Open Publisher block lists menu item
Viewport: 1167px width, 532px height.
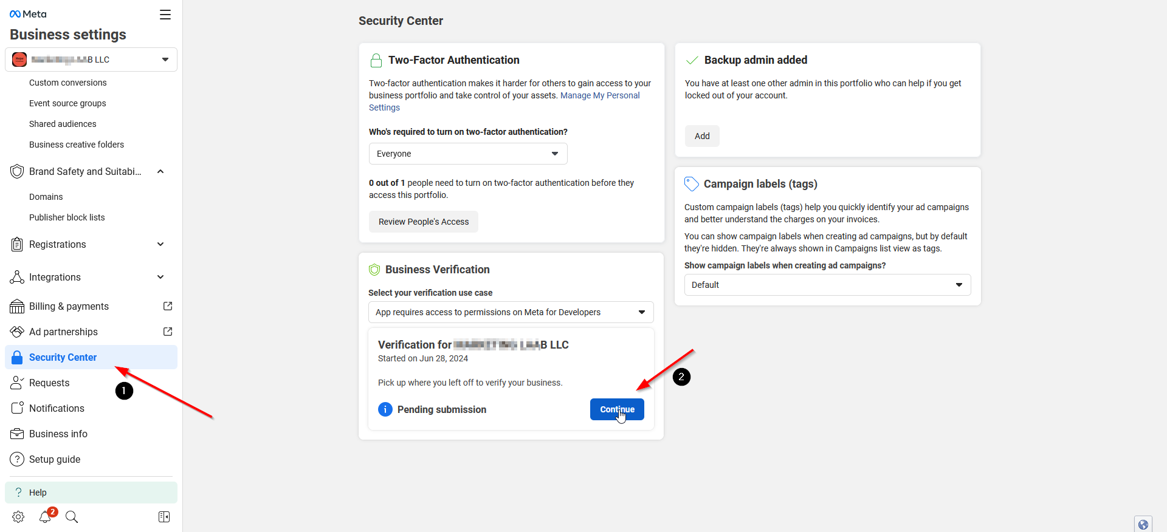pyautogui.click(x=67, y=217)
